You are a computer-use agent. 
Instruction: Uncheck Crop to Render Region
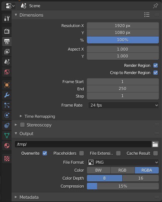156,73
